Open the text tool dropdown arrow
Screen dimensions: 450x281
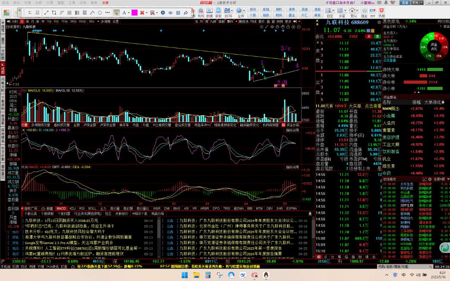tap(129, 13)
